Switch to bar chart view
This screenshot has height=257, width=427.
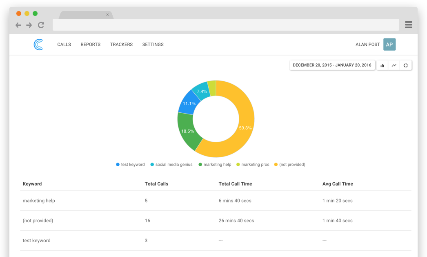point(383,65)
